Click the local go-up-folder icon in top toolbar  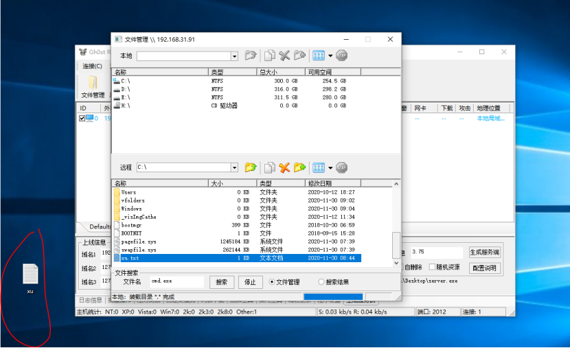point(251,56)
